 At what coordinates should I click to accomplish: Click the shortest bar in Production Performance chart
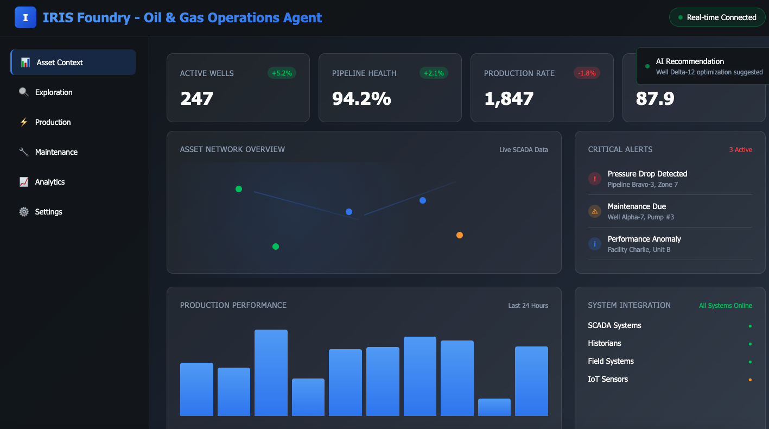click(494, 407)
